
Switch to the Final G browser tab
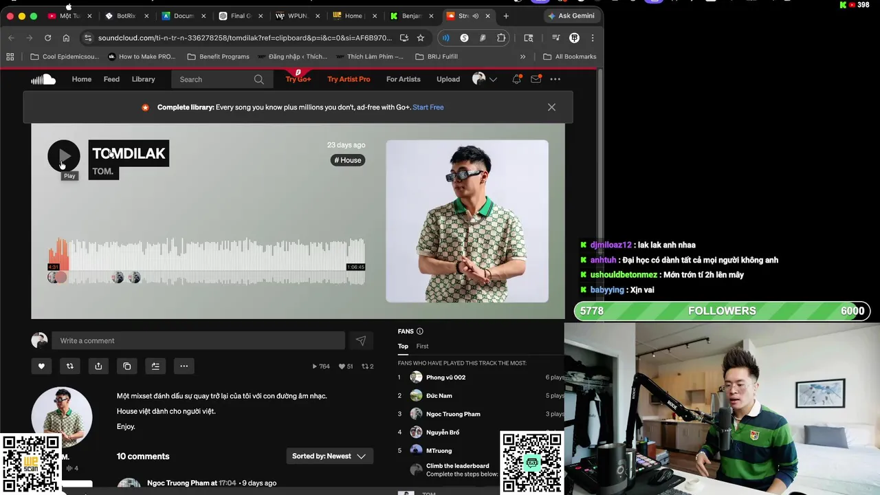pos(241,16)
